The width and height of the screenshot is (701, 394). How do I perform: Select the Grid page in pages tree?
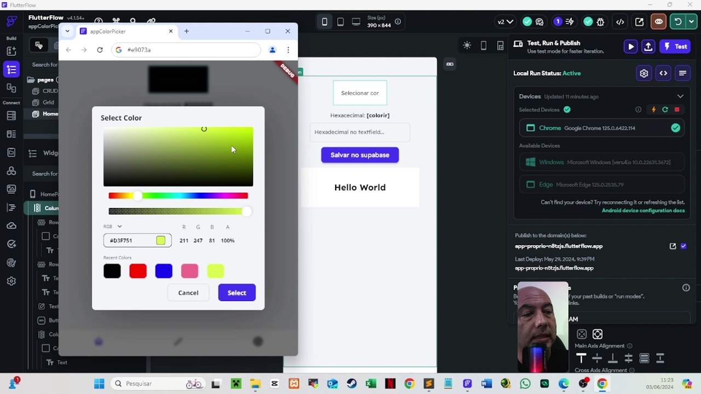coord(48,102)
